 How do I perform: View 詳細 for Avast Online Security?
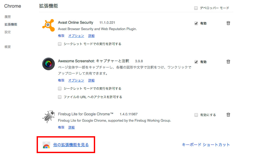pyautogui.click(x=91, y=36)
